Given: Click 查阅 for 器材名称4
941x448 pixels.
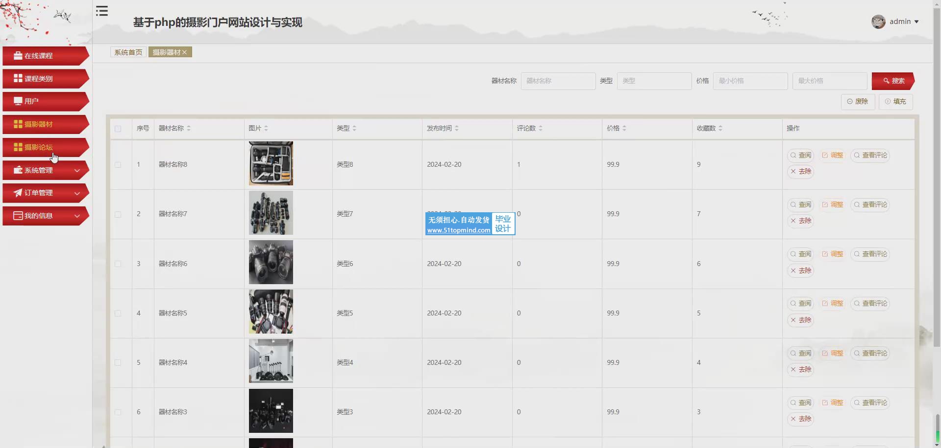Looking at the screenshot, I should click(801, 353).
